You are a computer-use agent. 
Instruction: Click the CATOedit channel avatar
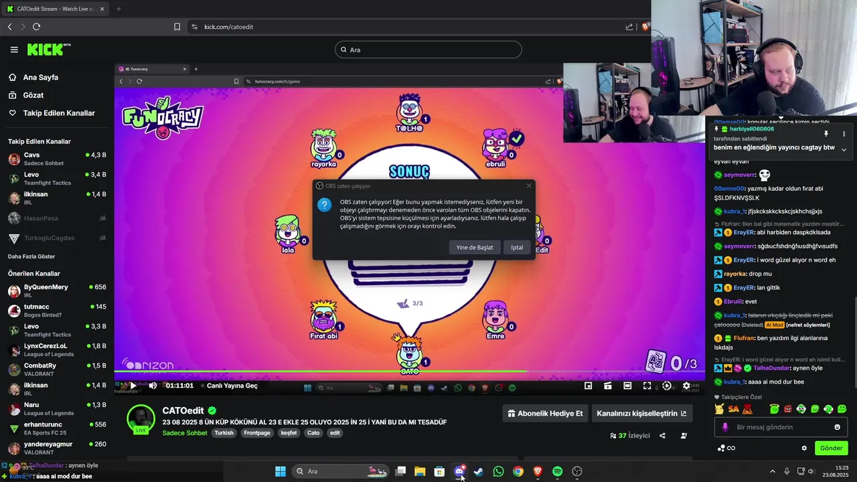point(141,419)
